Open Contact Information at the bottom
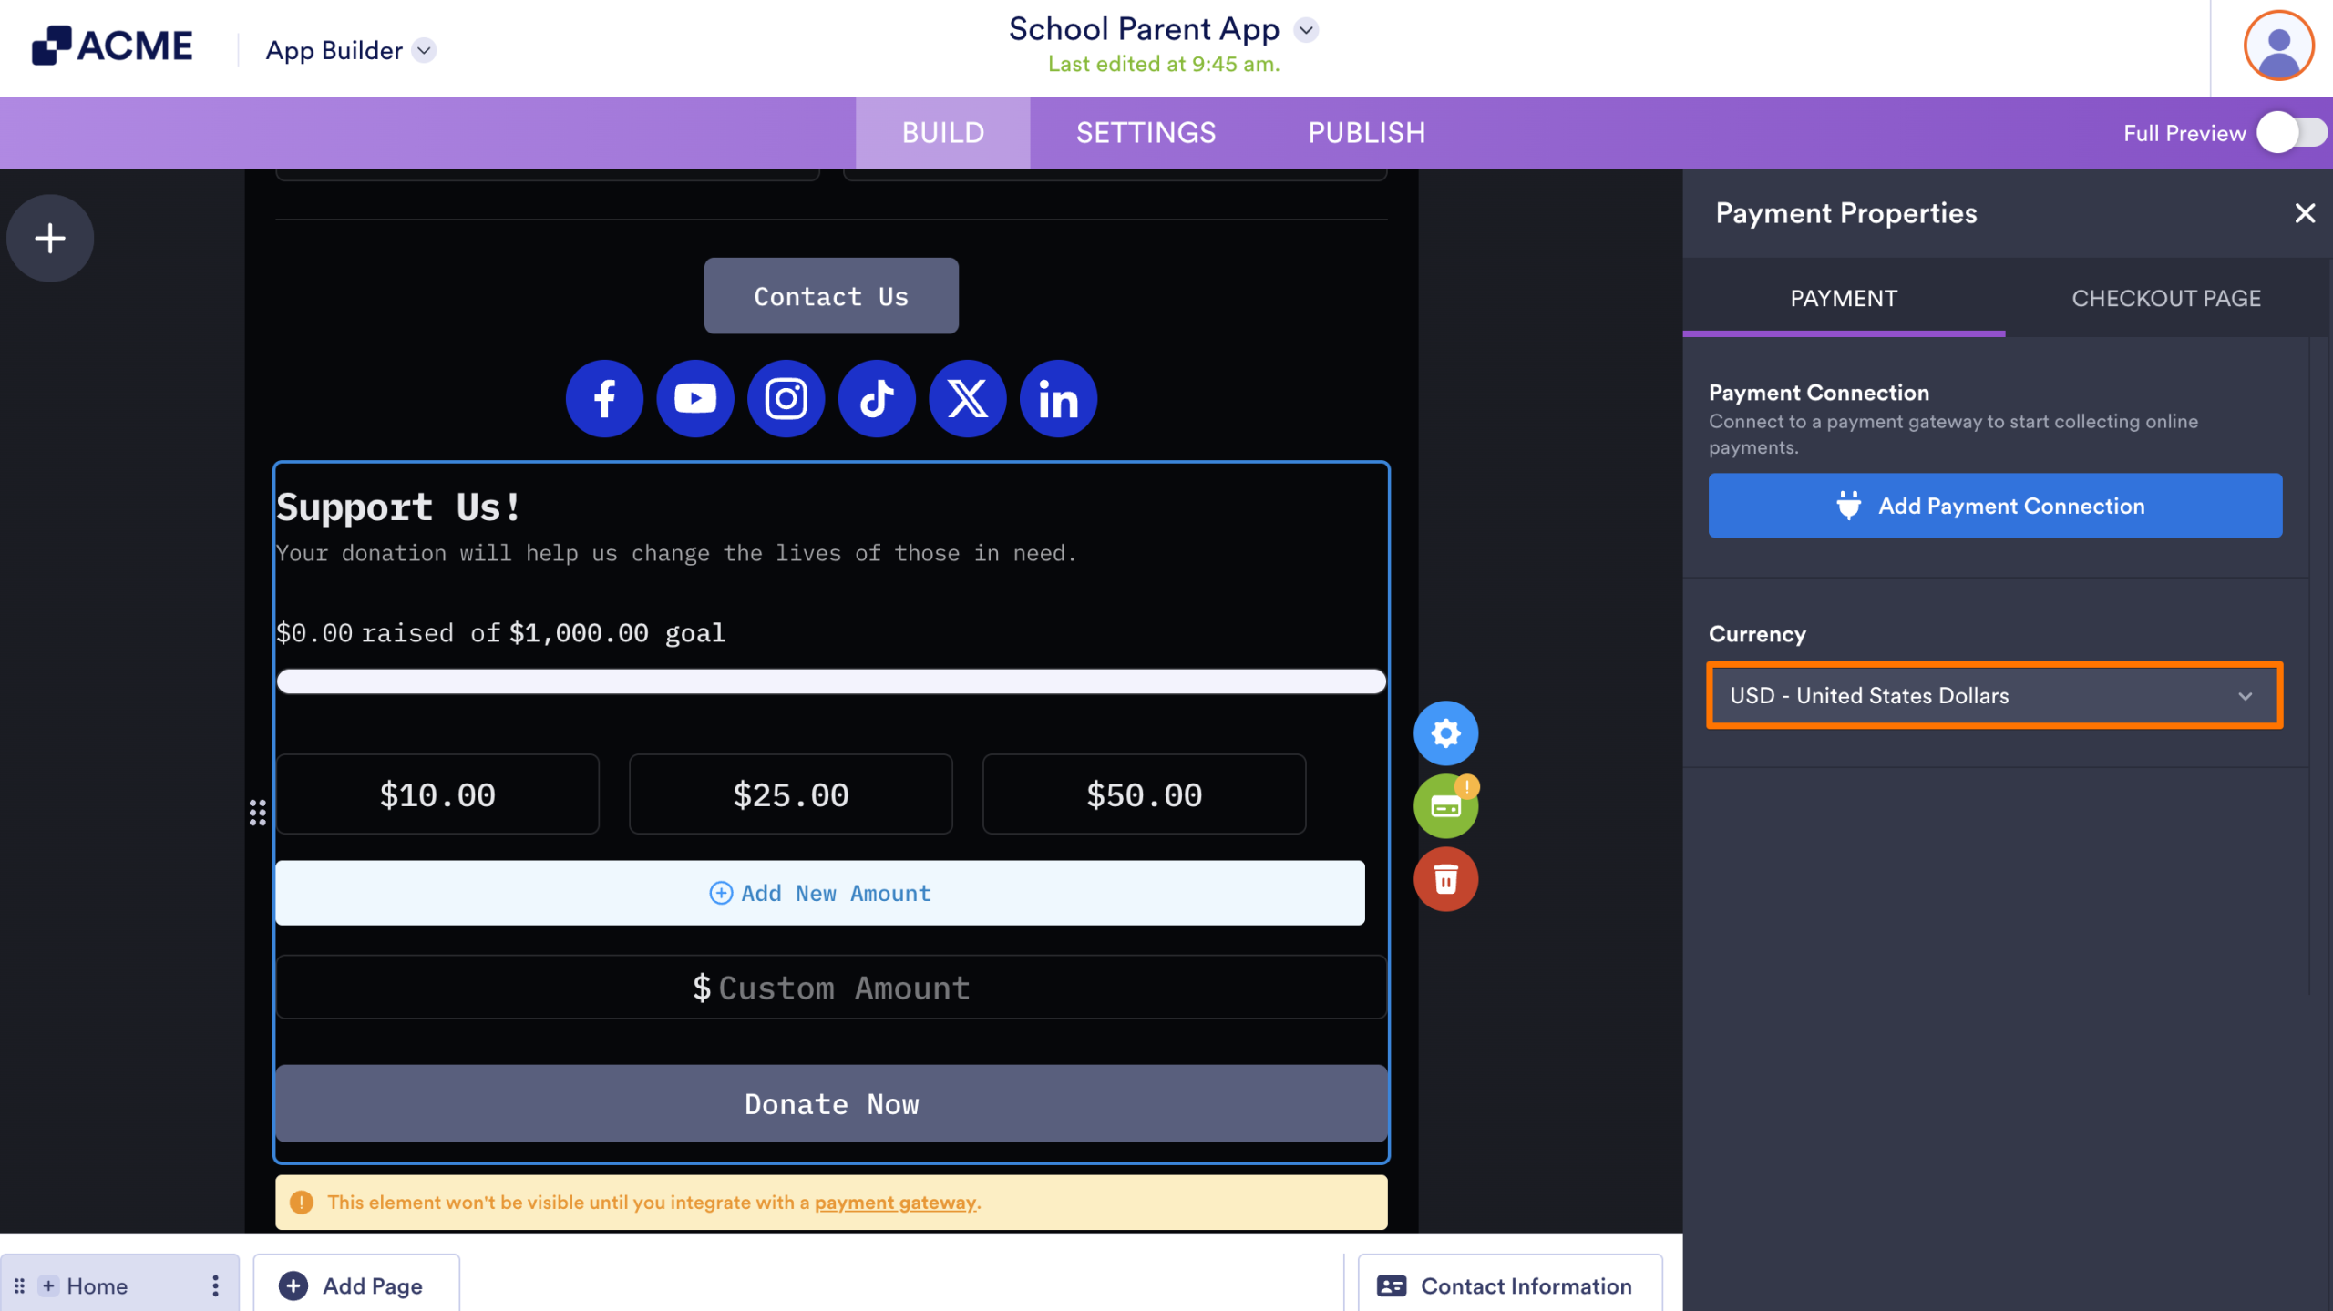 [x=1510, y=1285]
